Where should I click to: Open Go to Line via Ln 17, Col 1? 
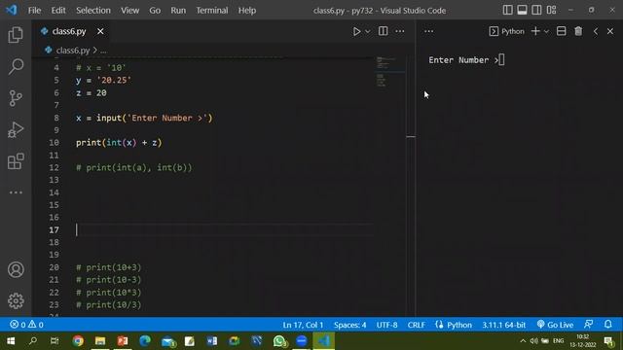pos(303,325)
